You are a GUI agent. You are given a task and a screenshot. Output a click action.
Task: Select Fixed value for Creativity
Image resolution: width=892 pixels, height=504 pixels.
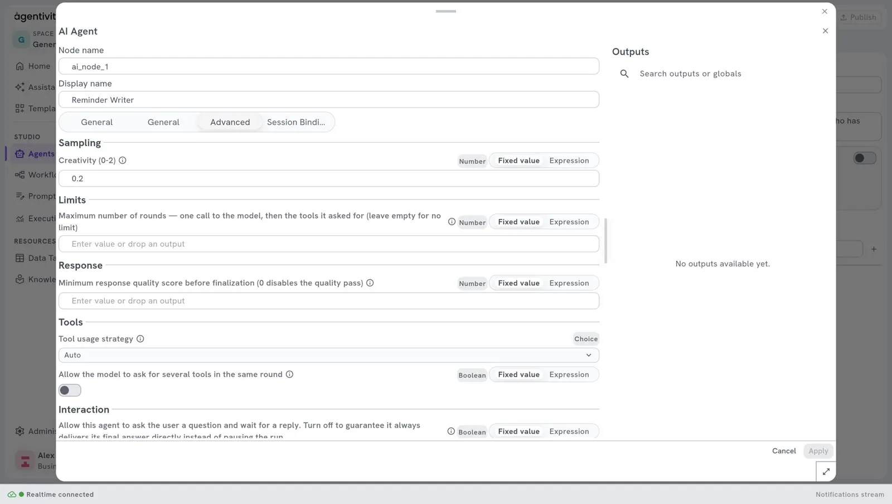pos(518,161)
